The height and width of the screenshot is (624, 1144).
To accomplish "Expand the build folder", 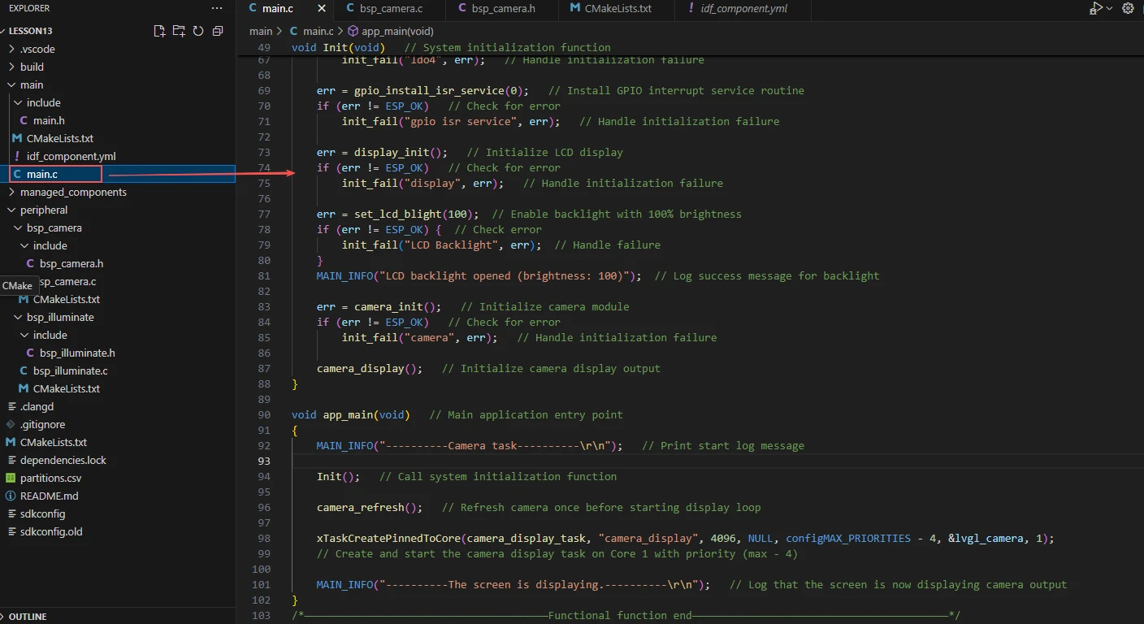I will 32,67.
